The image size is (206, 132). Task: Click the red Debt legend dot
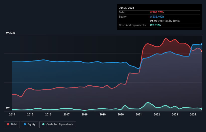[8, 124]
